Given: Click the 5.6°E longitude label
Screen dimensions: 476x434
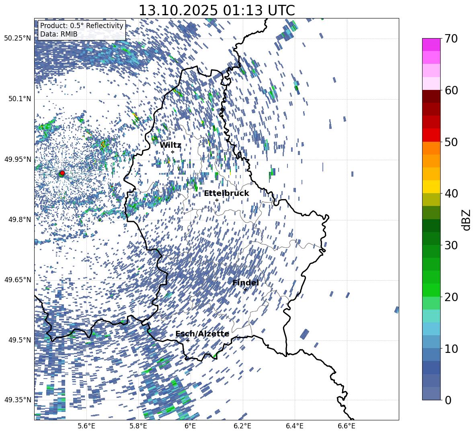Looking at the screenshot, I should pos(86,426).
